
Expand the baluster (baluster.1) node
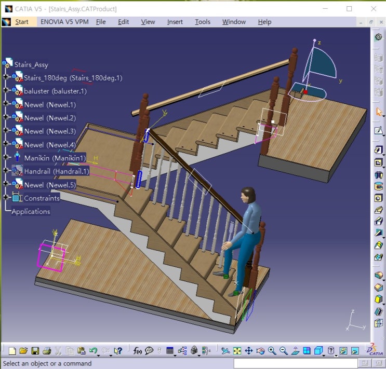click(x=5, y=90)
